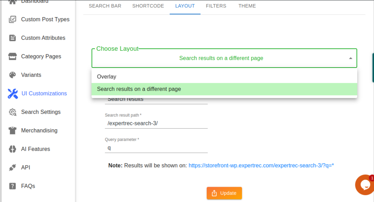
Task: Switch to the Search Bar tab
Action: pos(105,6)
